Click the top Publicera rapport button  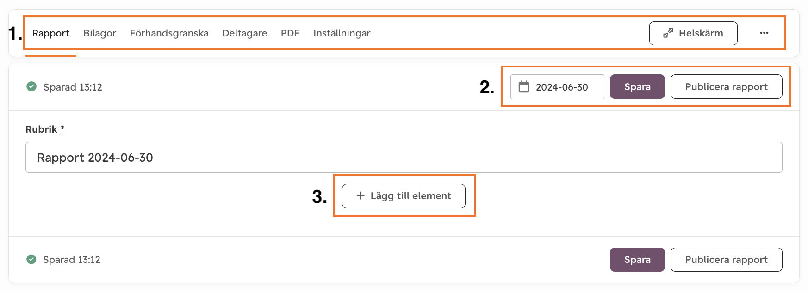tap(727, 87)
